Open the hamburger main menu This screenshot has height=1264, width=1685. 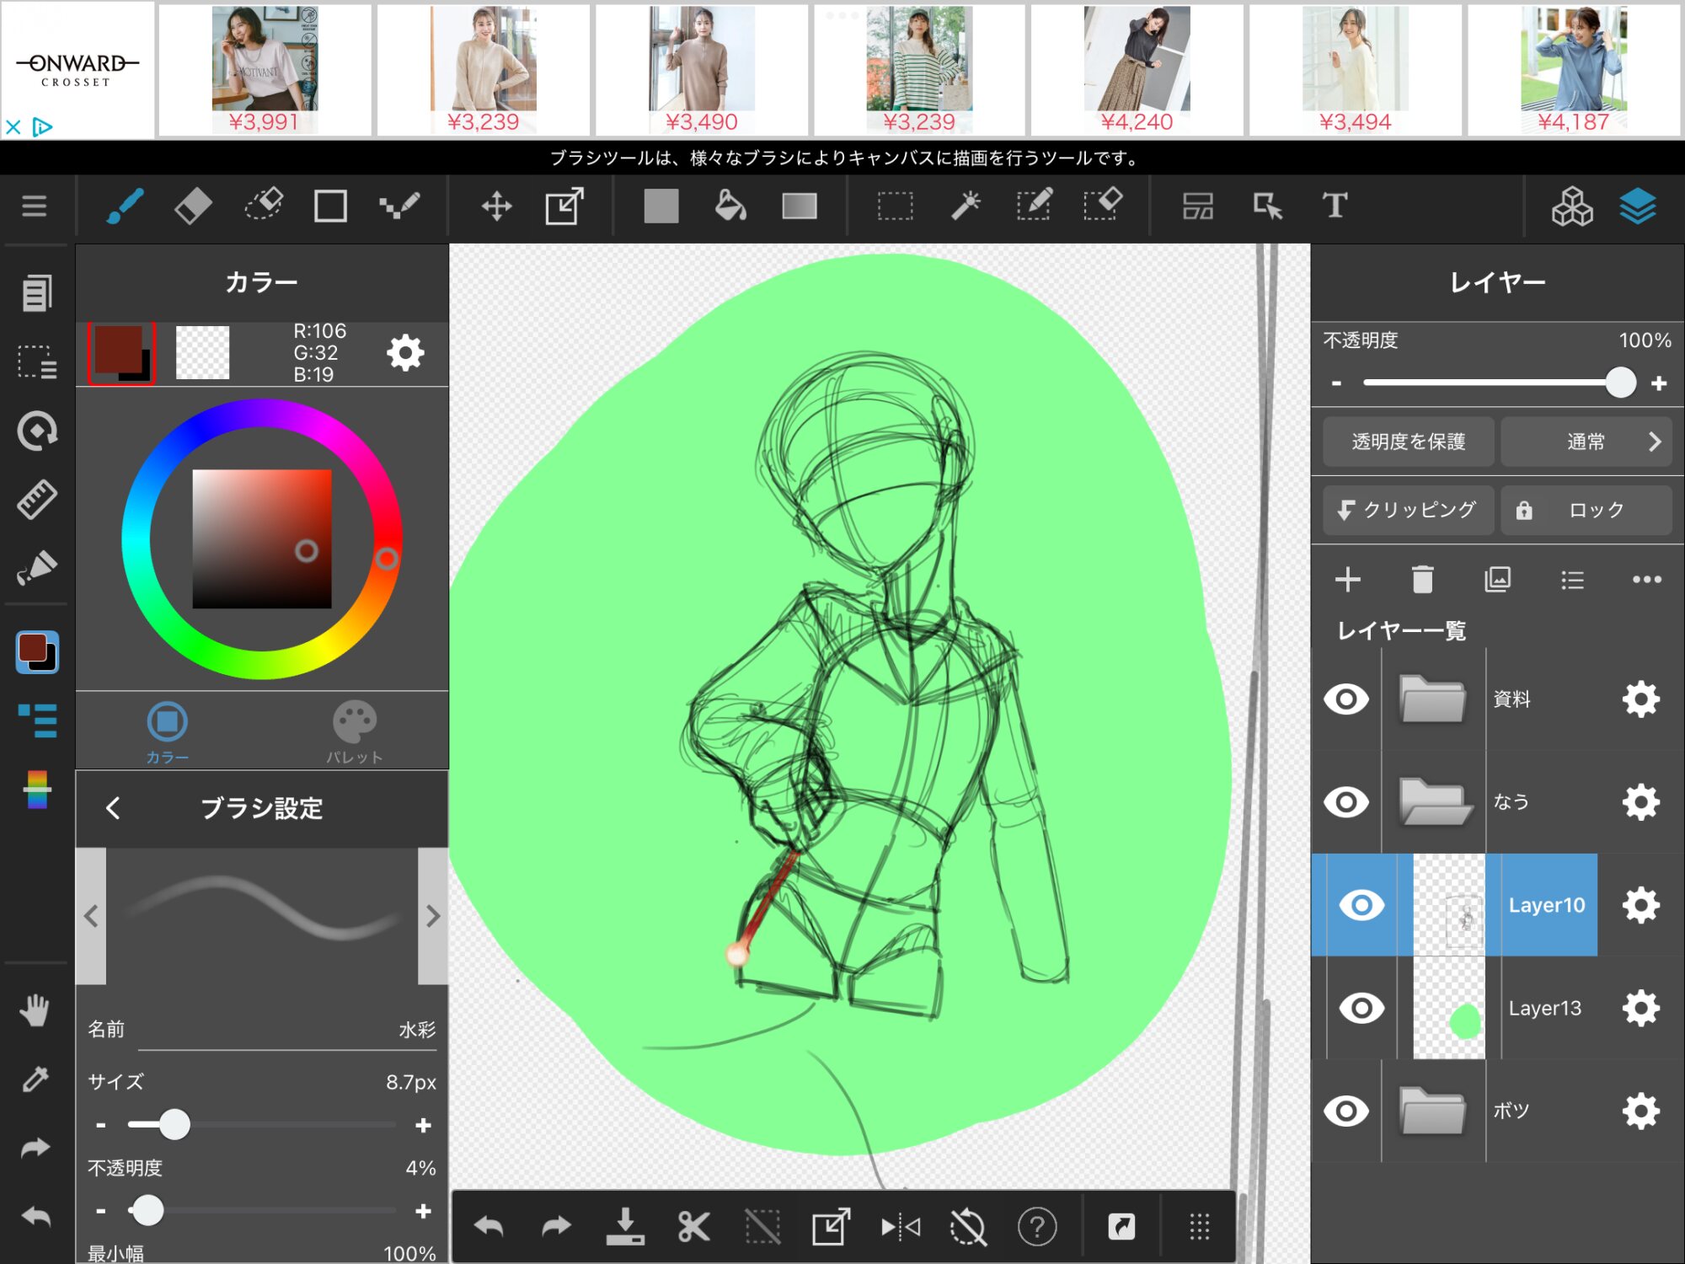(x=34, y=206)
